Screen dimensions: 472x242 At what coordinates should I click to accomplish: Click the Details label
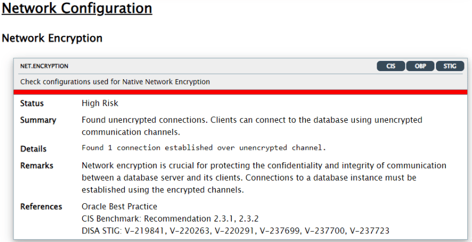tap(33, 149)
